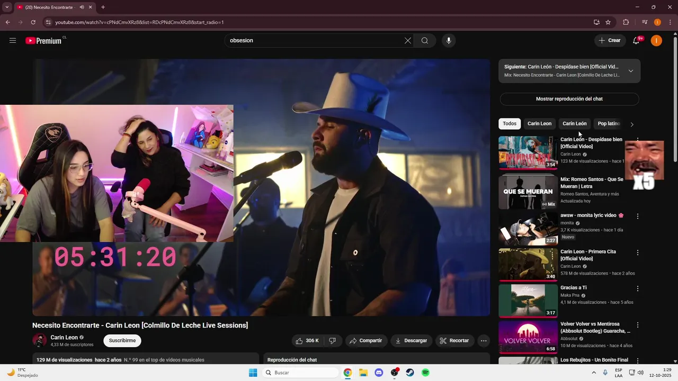Select the Carin León accented chip

click(x=575, y=124)
